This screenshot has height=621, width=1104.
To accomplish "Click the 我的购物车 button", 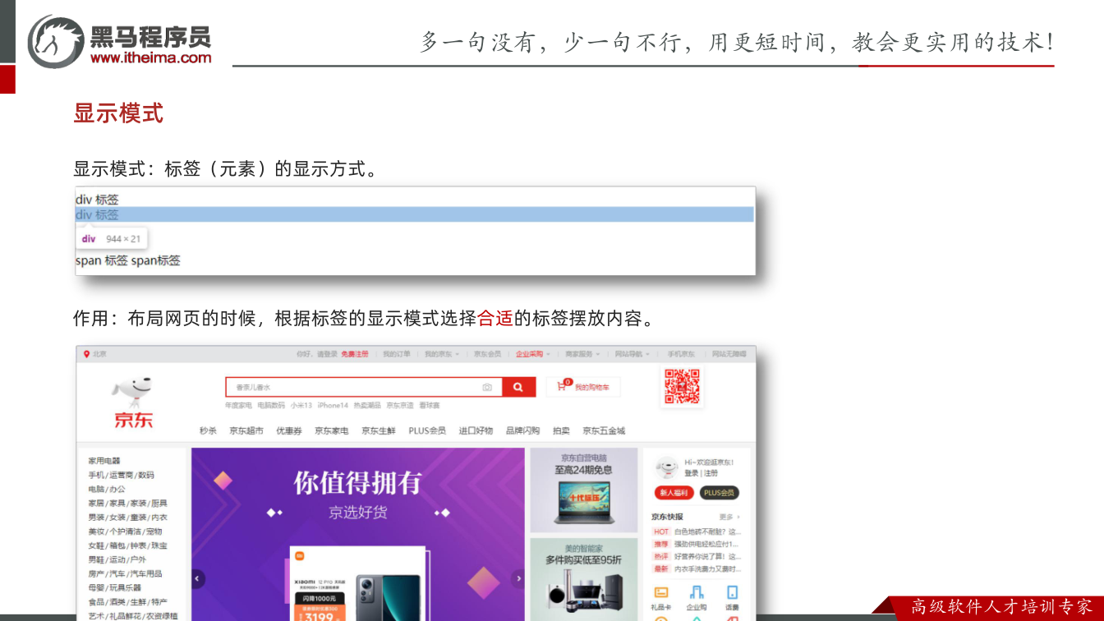I will (583, 386).
